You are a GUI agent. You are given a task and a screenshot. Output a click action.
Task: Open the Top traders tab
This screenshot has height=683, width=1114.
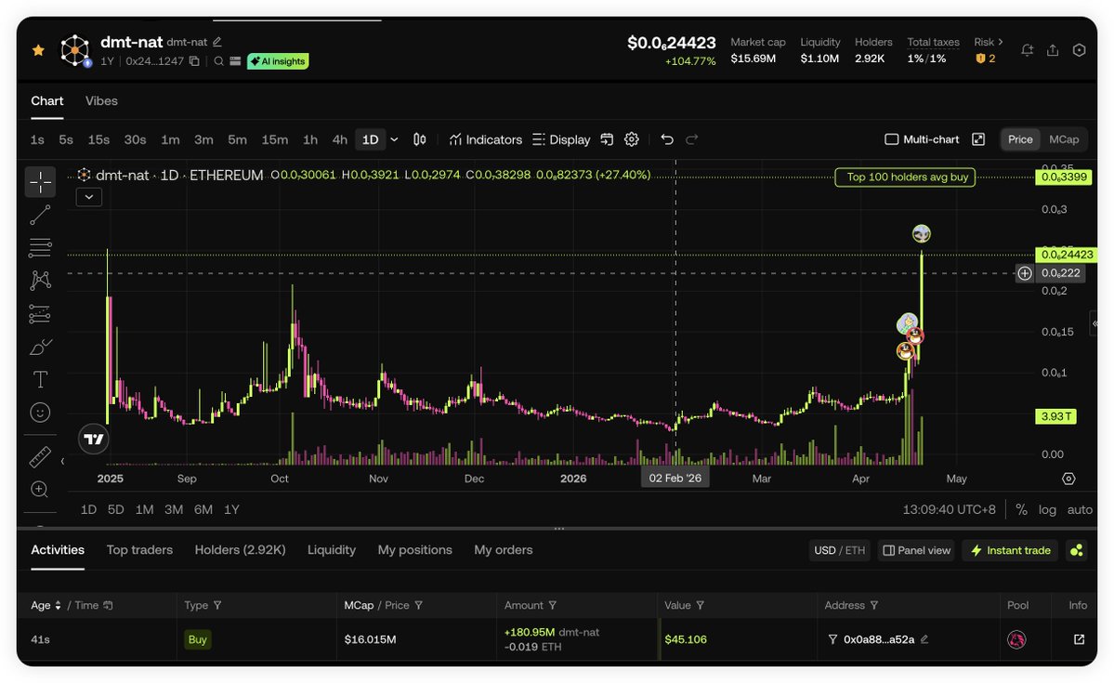point(139,550)
